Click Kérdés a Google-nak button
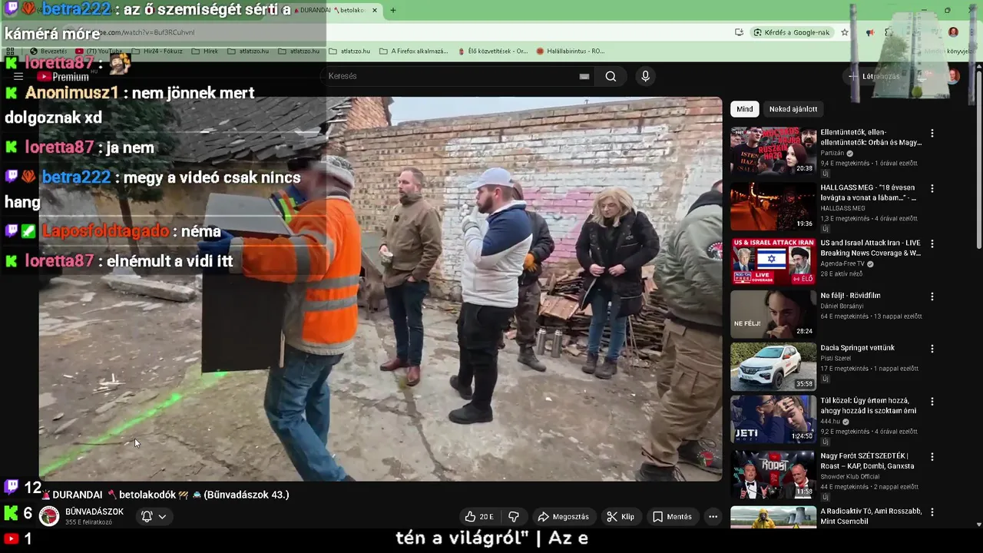 point(792,32)
